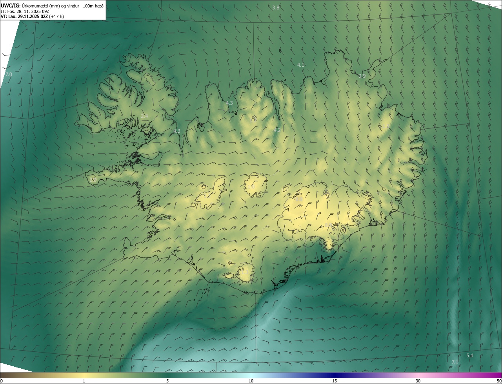Click the '4.1' value label on the map
Image resolution: width=502 pixels, height=384 pixels.
click(301, 65)
